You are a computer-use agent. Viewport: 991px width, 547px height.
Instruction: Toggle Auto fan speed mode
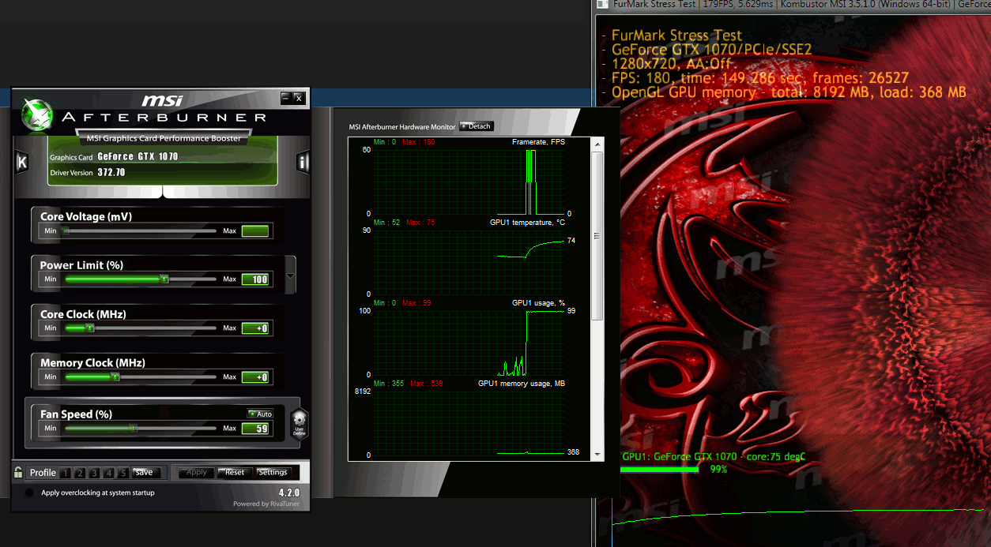(260, 414)
